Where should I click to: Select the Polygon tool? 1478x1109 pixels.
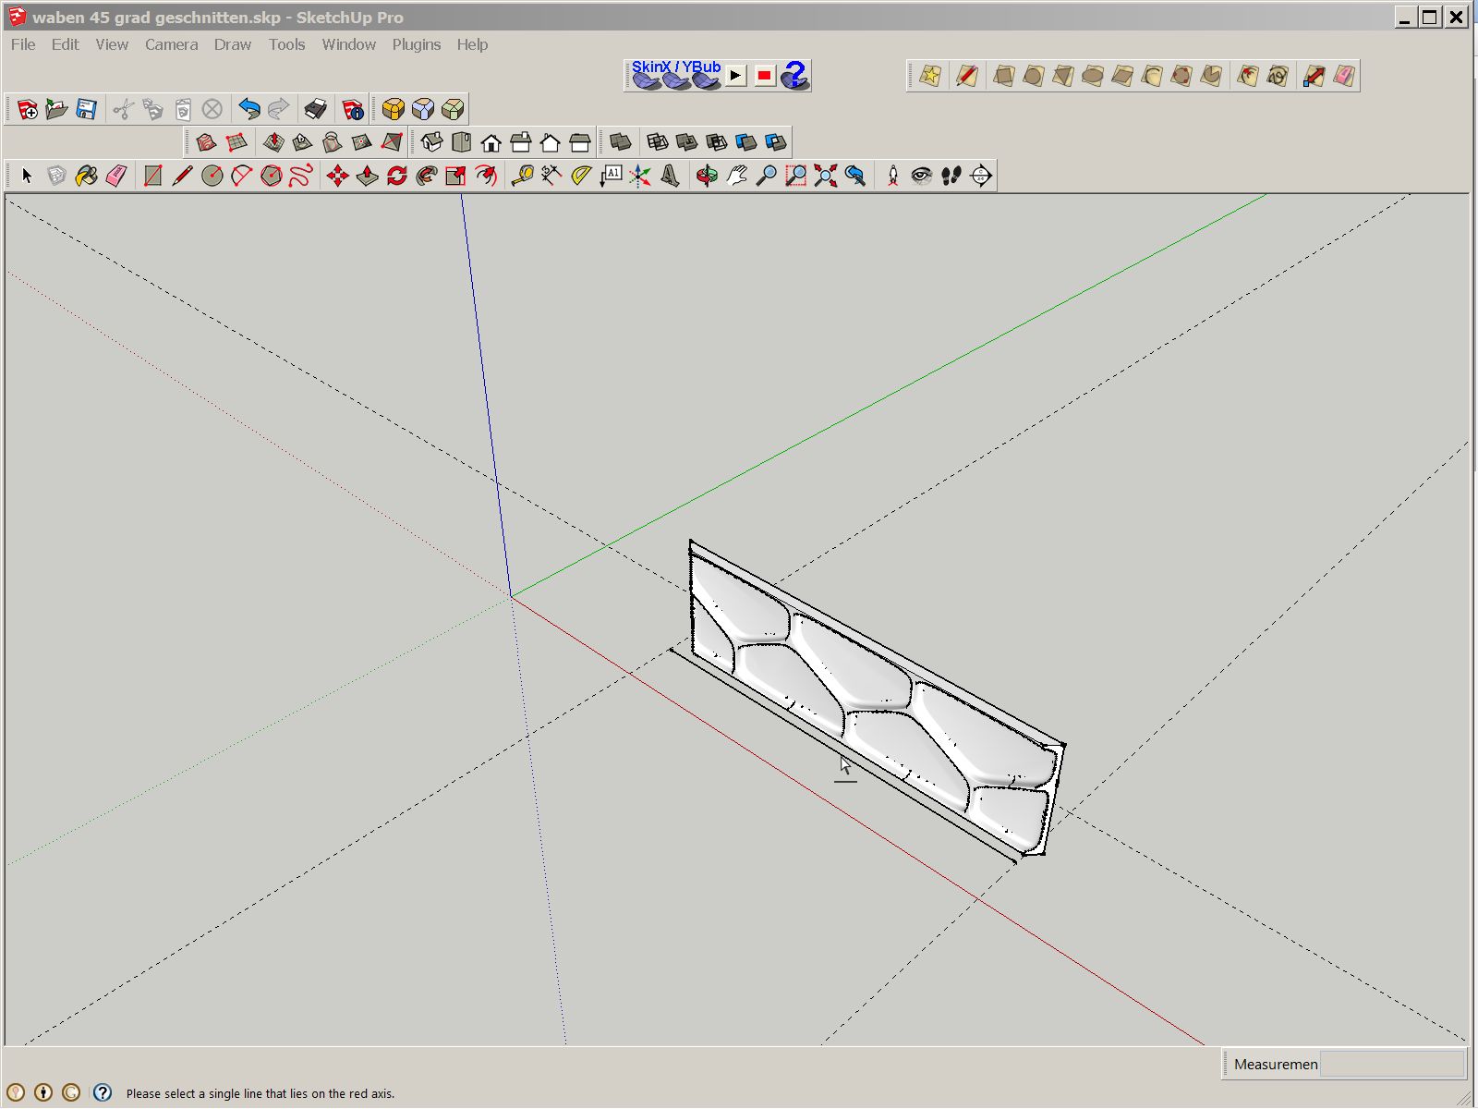(271, 176)
